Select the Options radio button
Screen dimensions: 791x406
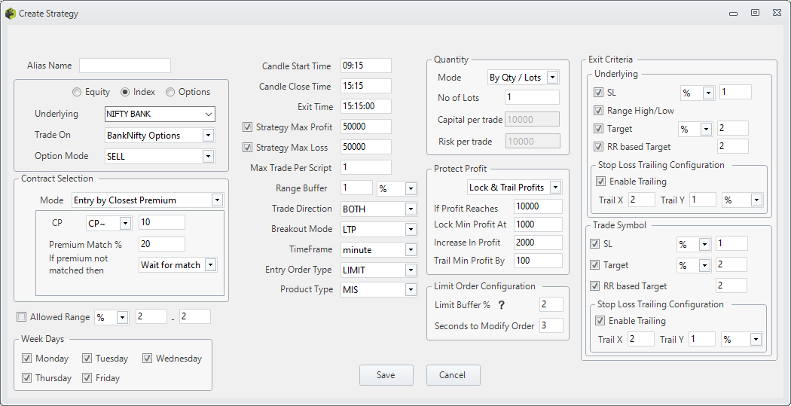170,92
